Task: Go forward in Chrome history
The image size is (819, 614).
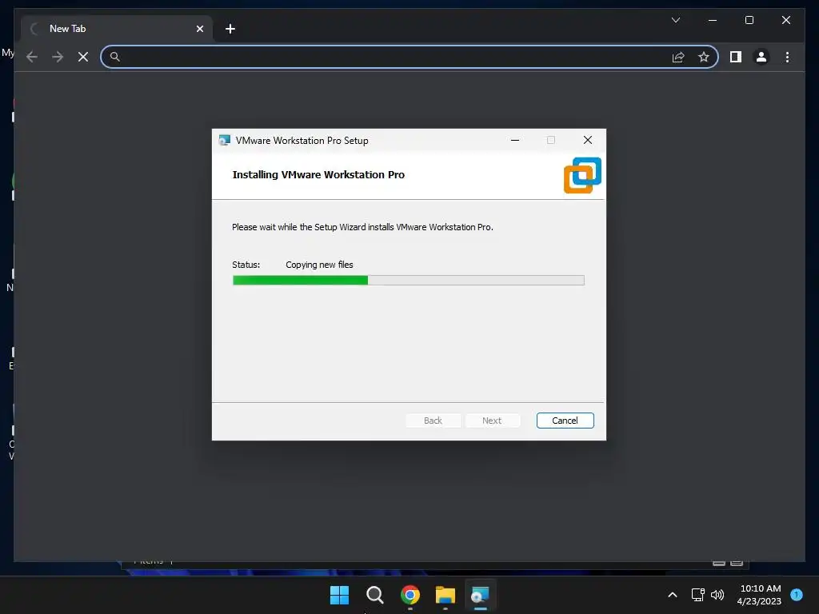Action: pos(58,57)
